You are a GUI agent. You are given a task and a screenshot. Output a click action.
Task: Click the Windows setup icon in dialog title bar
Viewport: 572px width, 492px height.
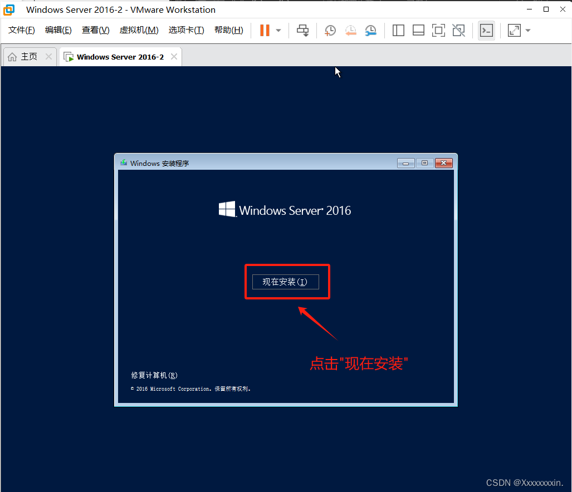click(124, 163)
